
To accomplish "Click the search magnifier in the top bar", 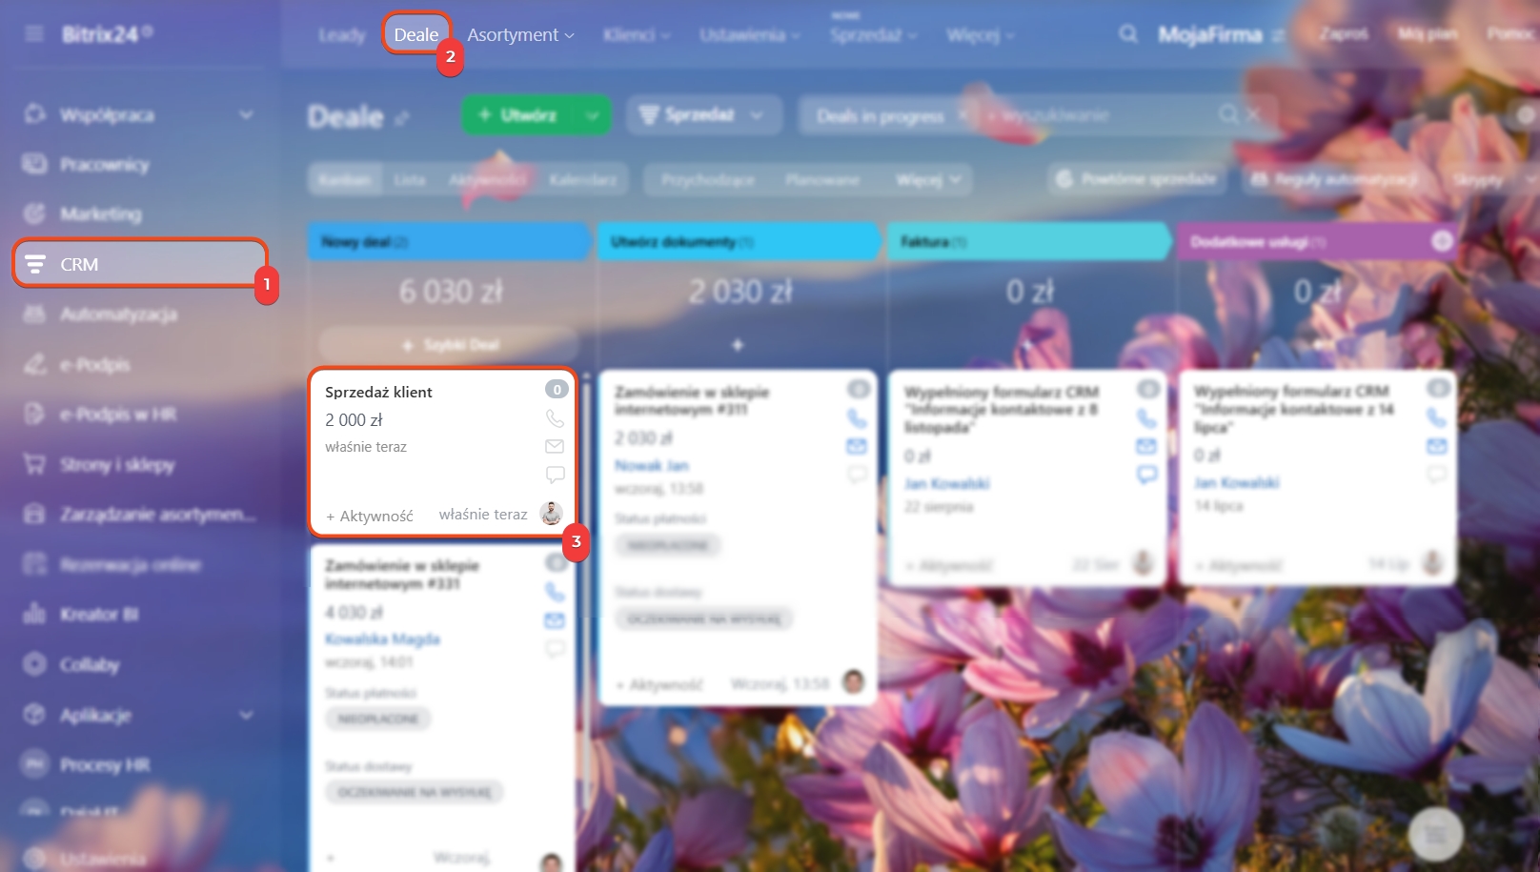I will point(1128,34).
